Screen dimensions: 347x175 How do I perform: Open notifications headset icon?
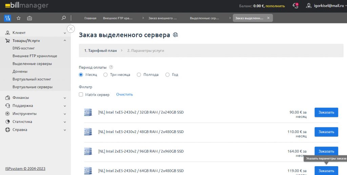[x=295, y=6]
